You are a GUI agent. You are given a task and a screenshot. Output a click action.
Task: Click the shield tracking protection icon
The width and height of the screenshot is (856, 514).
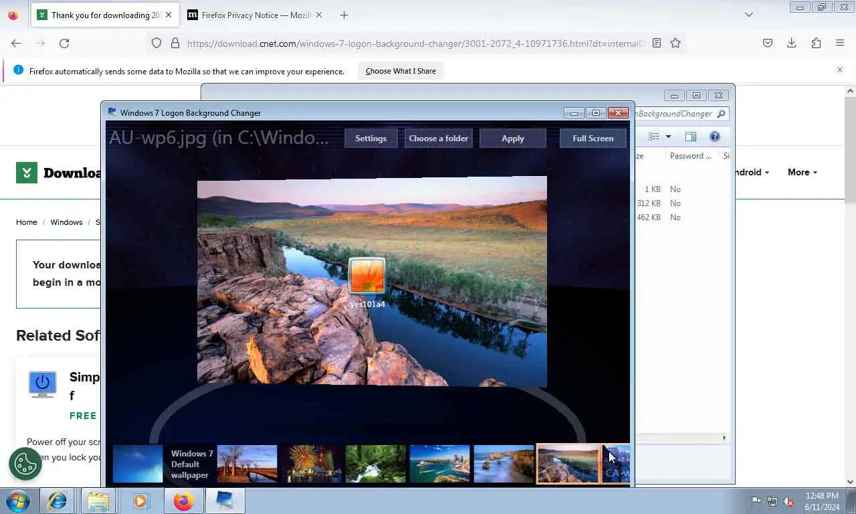click(x=156, y=43)
